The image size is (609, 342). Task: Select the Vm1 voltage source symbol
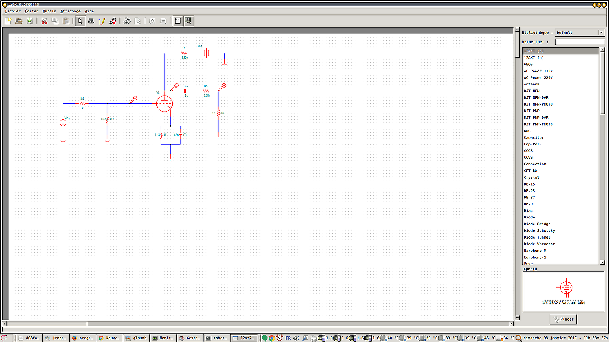click(63, 123)
